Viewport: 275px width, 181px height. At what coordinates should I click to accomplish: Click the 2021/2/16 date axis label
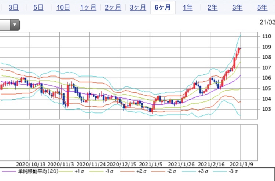point(211,165)
